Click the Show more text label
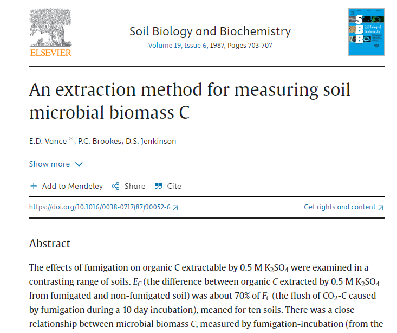Viewport: 397px width, 333px height. [49, 164]
